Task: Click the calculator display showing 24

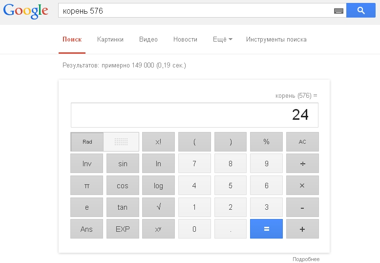Action: 194,115
